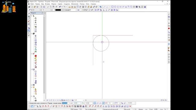Pin the Модули panel
Screen dimensions: 196x110
click(x=42, y=13)
